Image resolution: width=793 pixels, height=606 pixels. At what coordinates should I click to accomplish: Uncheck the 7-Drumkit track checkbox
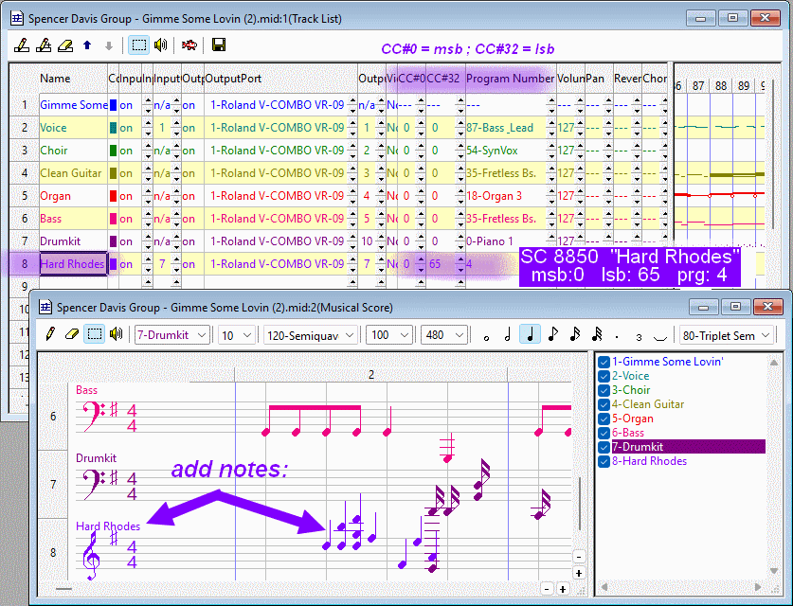click(604, 447)
